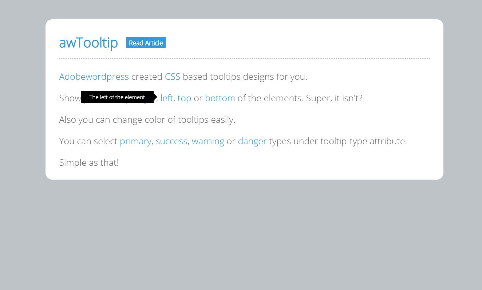Select the success tooltip type link

click(171, 141)
